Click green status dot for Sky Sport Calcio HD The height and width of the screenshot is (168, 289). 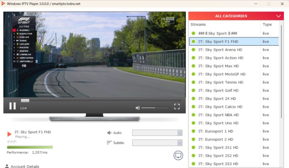click(x=193, y=106)
